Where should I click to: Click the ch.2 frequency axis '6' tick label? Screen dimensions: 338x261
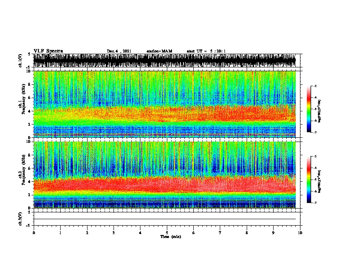tap(29, 168)
